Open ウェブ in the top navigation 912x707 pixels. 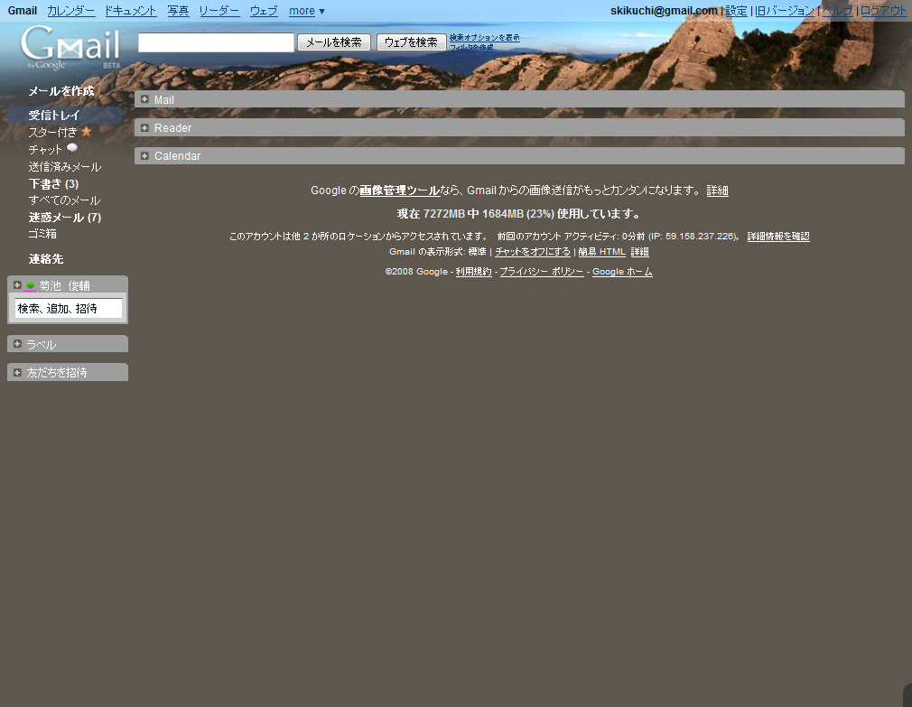point(264,11)
